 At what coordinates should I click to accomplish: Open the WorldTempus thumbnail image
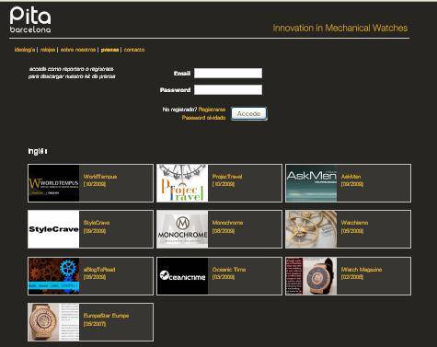click(x=53, y=183)
